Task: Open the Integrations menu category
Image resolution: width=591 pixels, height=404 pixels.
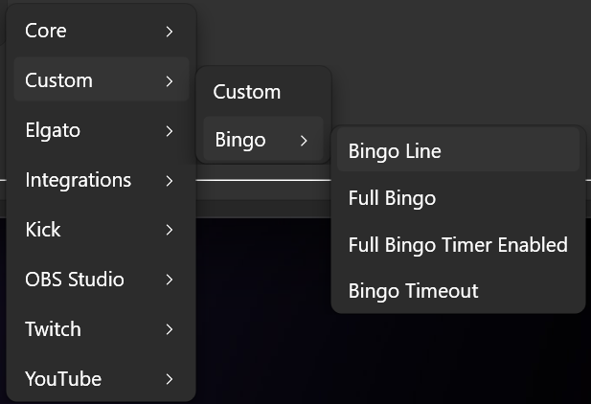Action: coord(78,180)
